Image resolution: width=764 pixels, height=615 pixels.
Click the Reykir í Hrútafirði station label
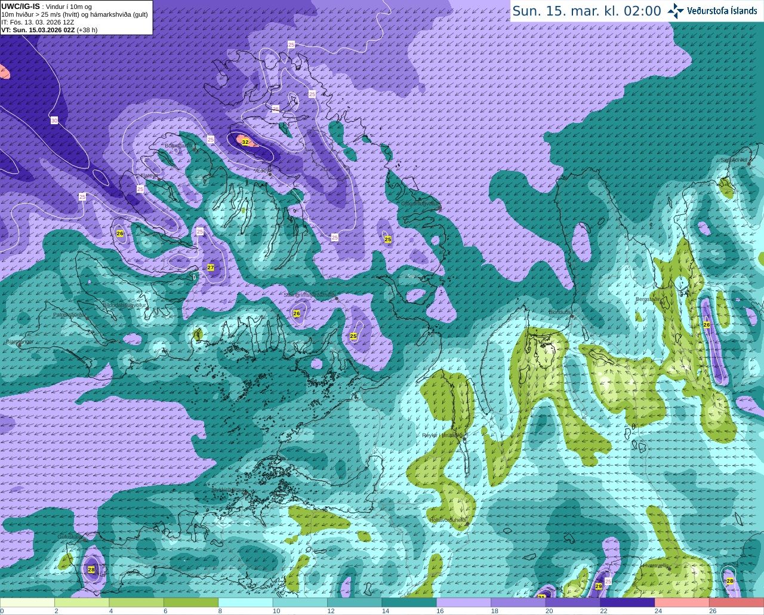coord(442,435)
